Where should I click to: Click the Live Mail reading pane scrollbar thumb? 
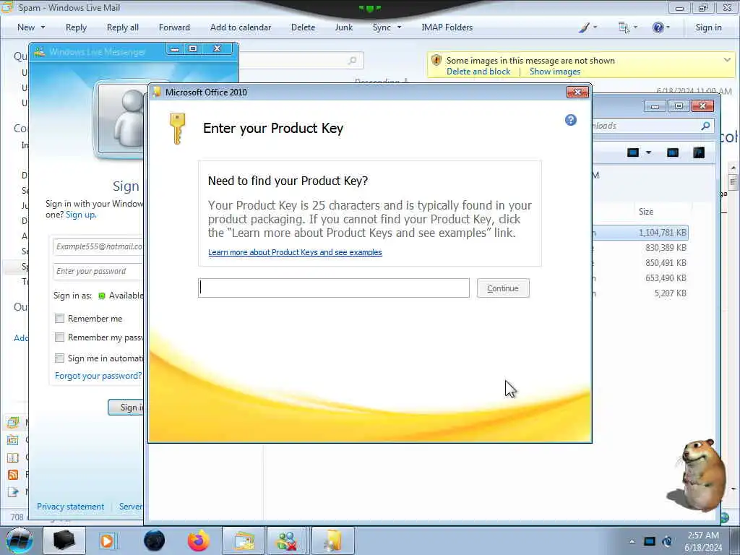tap(733, 181)
